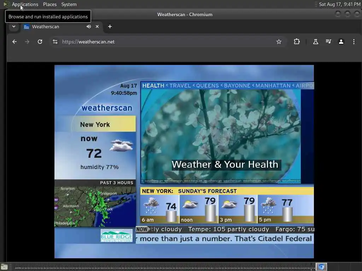This screenshot has width=362, height=271.
Task: Expand the tab search dropdown arrow
Action: [x=14, y=26]
